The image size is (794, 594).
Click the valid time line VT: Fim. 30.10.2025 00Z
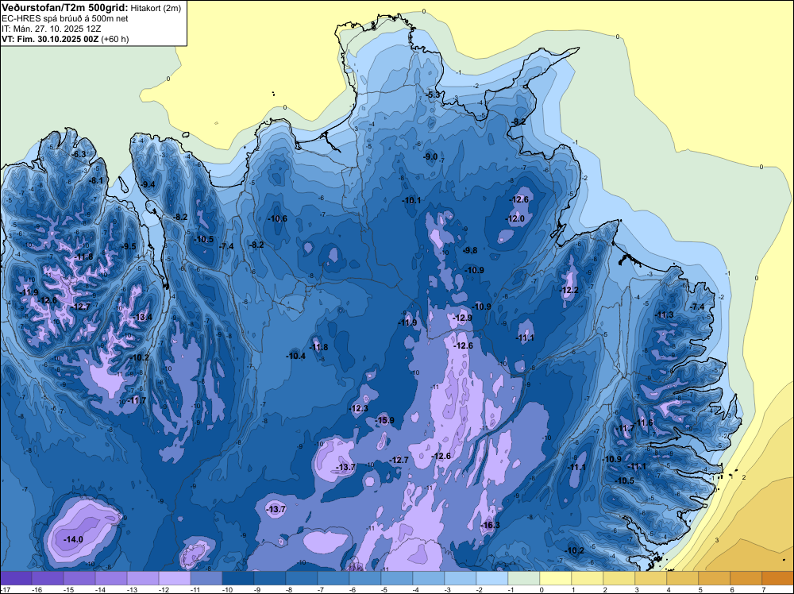click(x=51, y=39)
